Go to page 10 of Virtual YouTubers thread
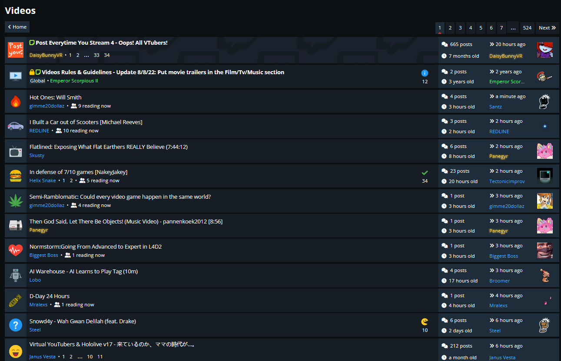The width and height of the screenshot is (561, 361). tap(90, 357)
